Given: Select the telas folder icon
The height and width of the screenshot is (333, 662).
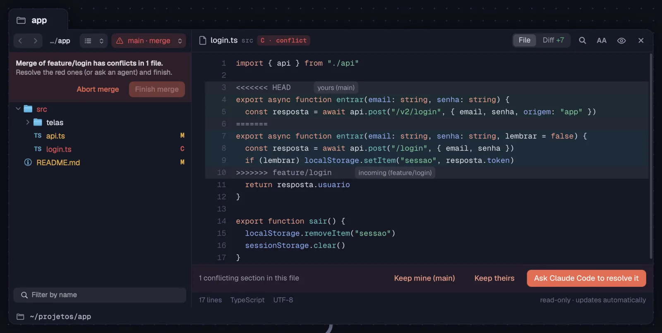Looking at the screenshot, I should (38, 122).
